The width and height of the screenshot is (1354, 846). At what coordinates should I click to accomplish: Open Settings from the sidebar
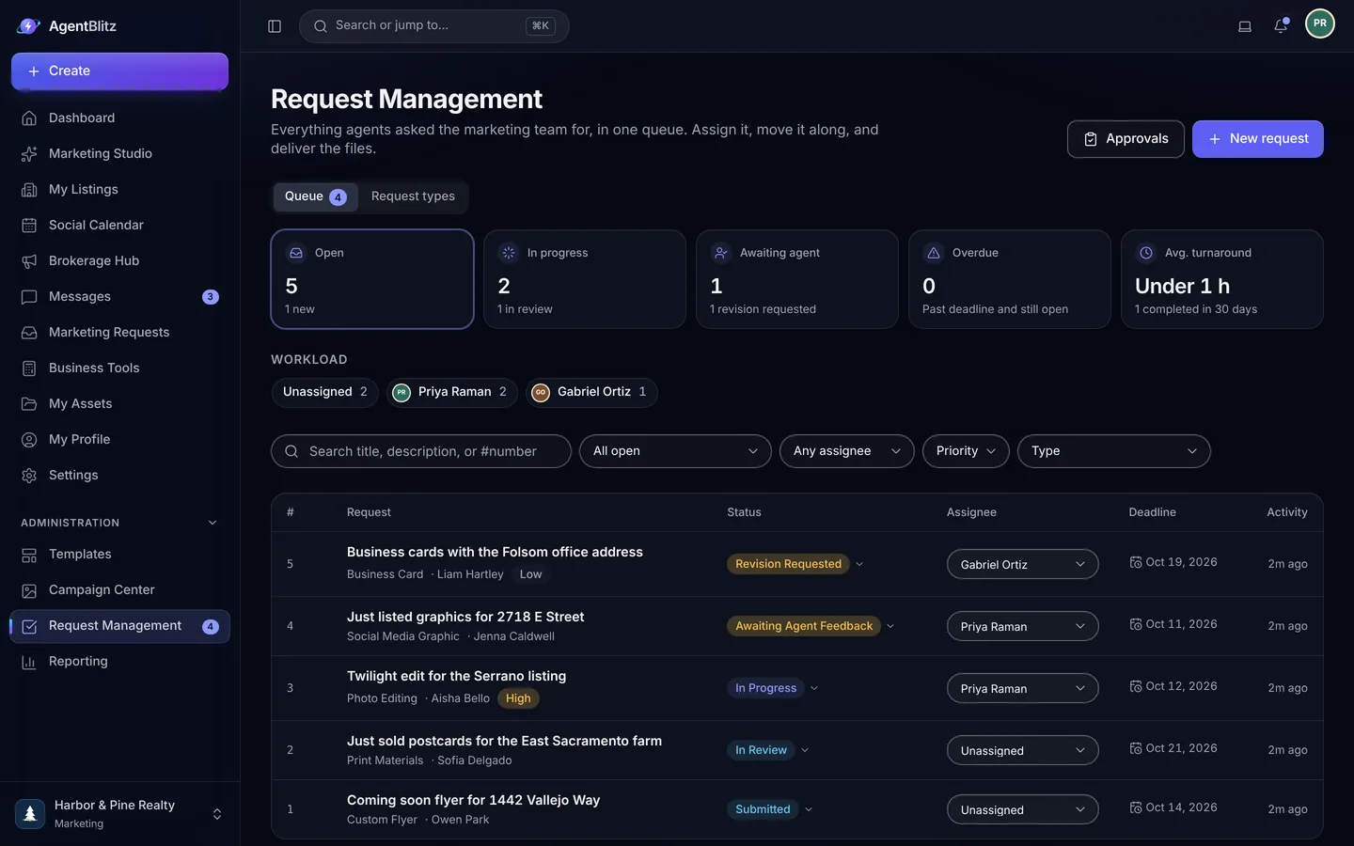click(x=119, y=476)
